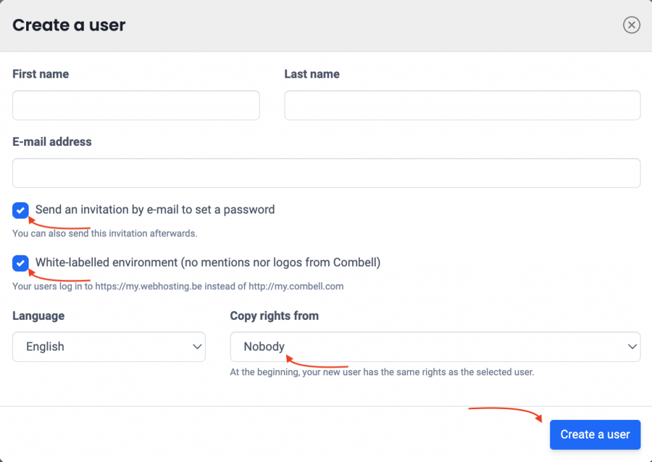Click the E-mail address field label
This screenshot has width=652, height=462.
[x=52, y=141]
